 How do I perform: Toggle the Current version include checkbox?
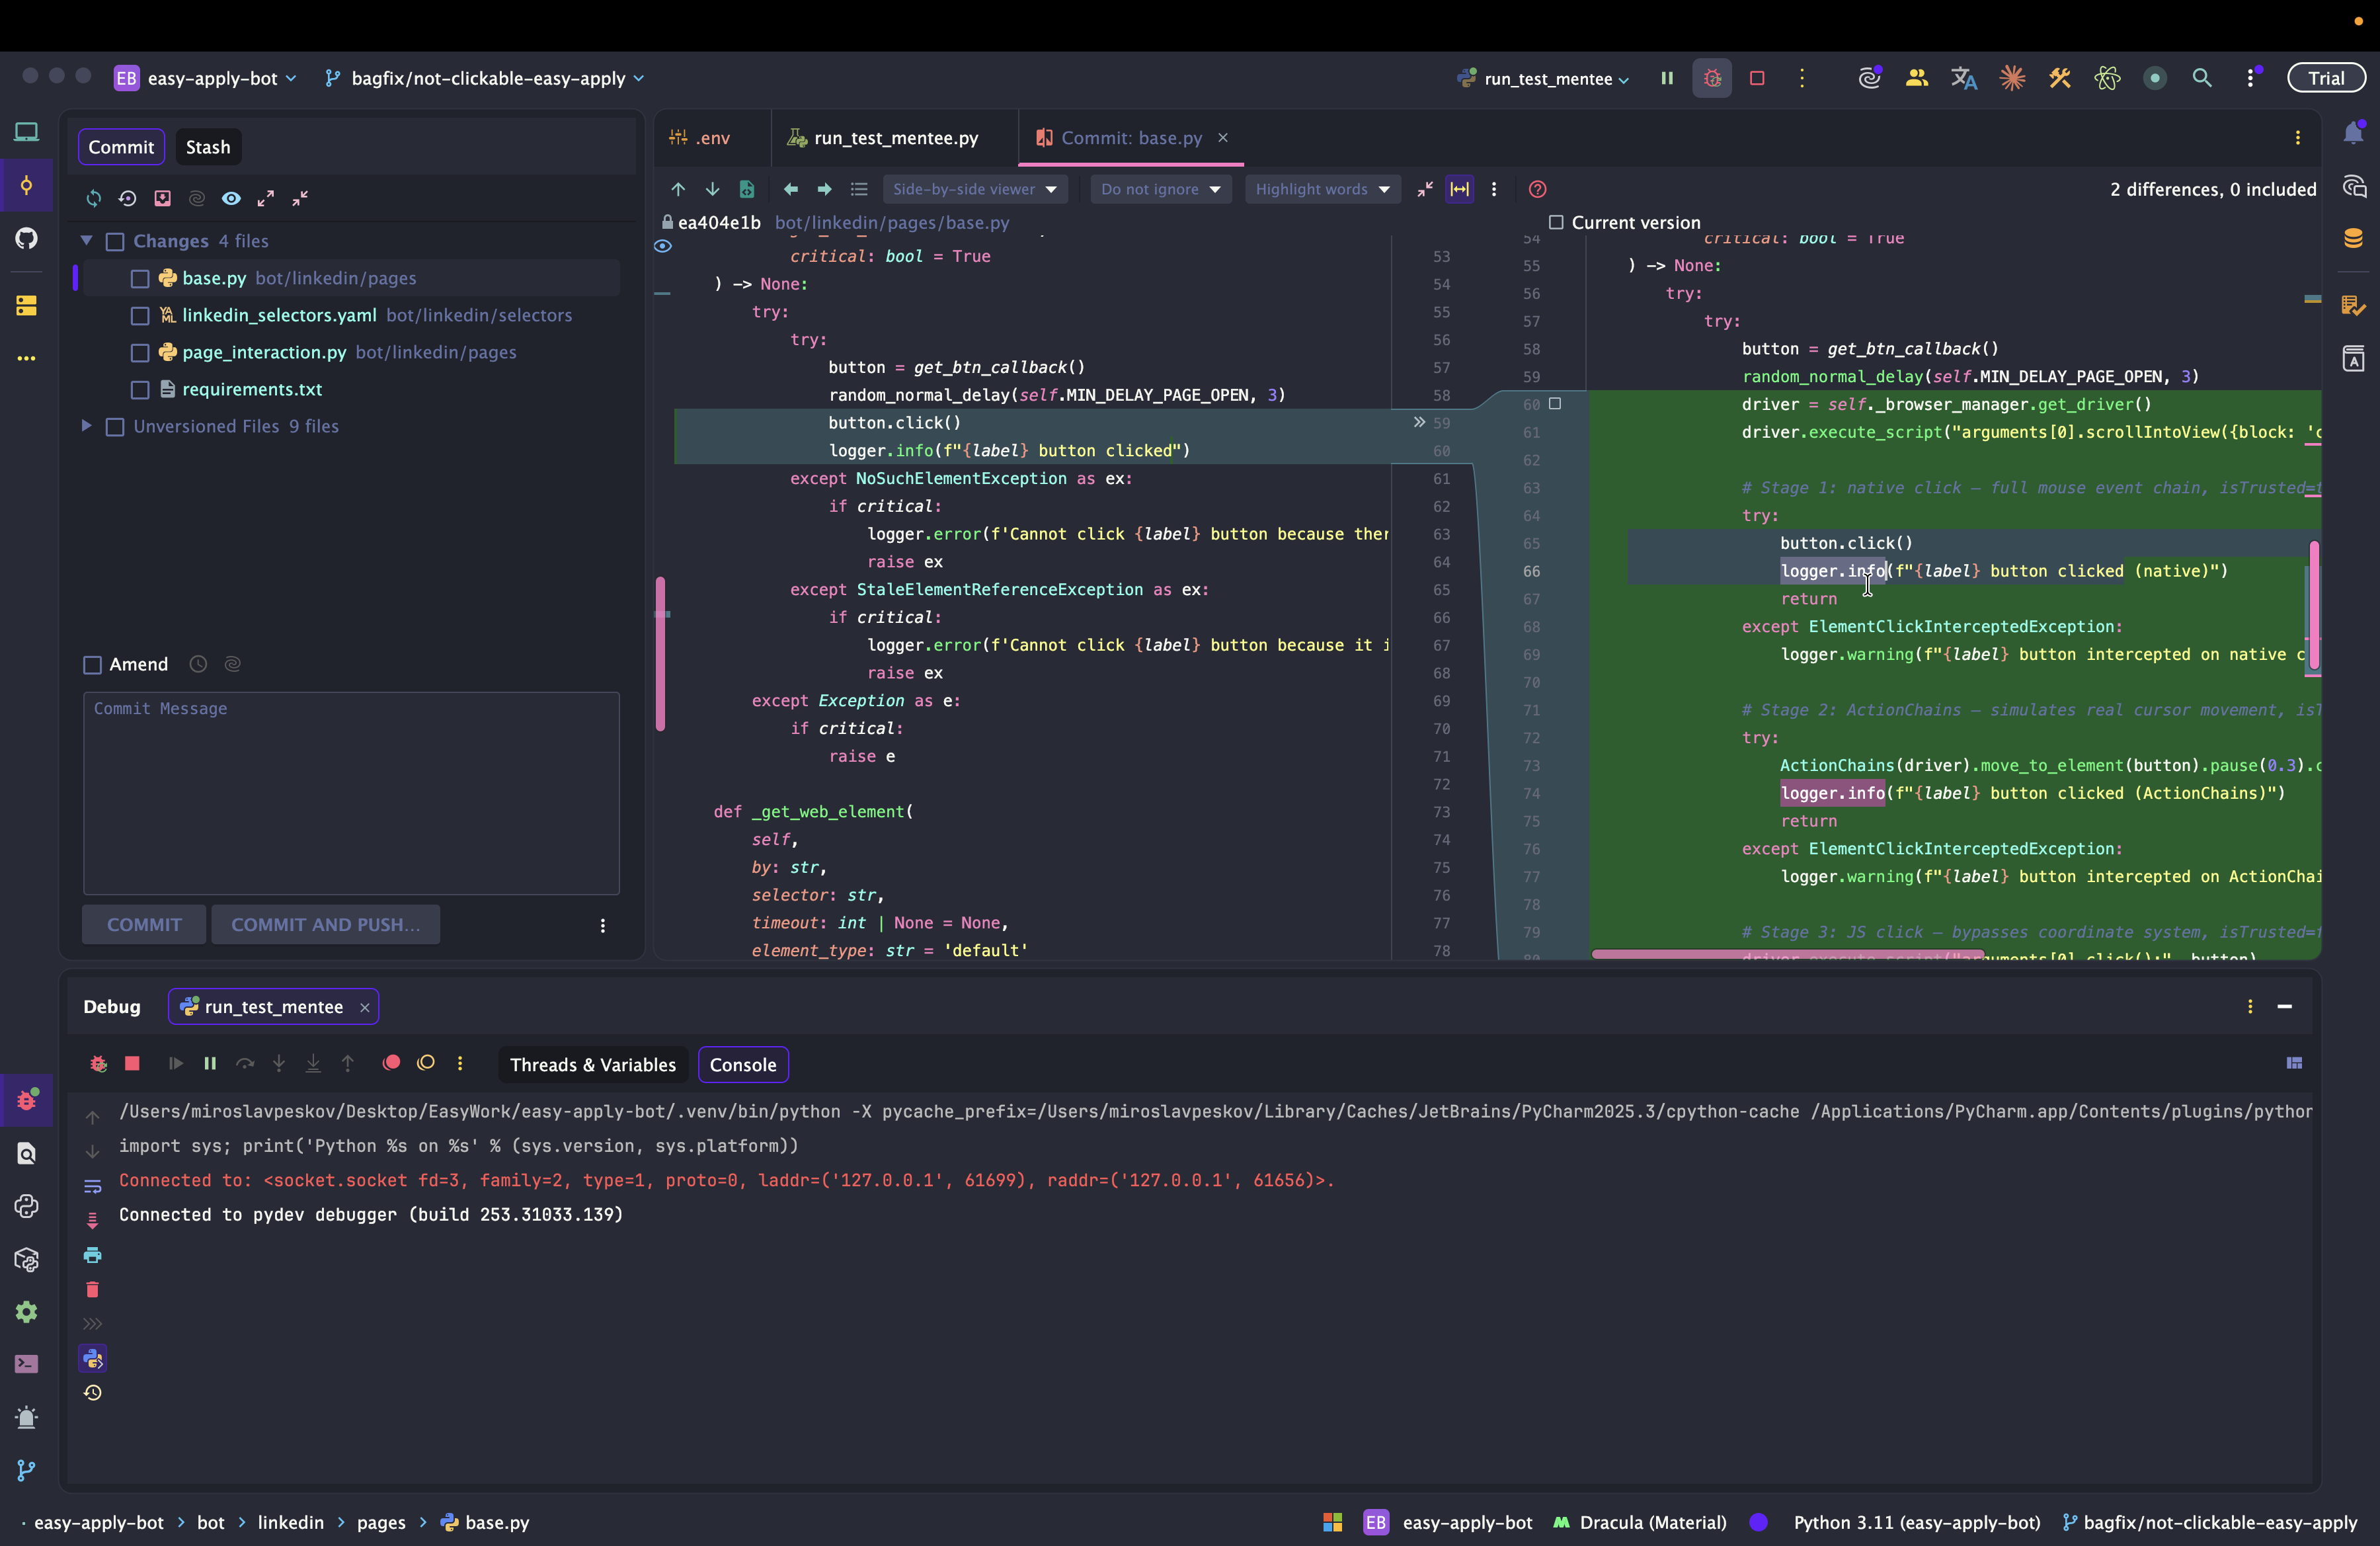[1556, 222]
